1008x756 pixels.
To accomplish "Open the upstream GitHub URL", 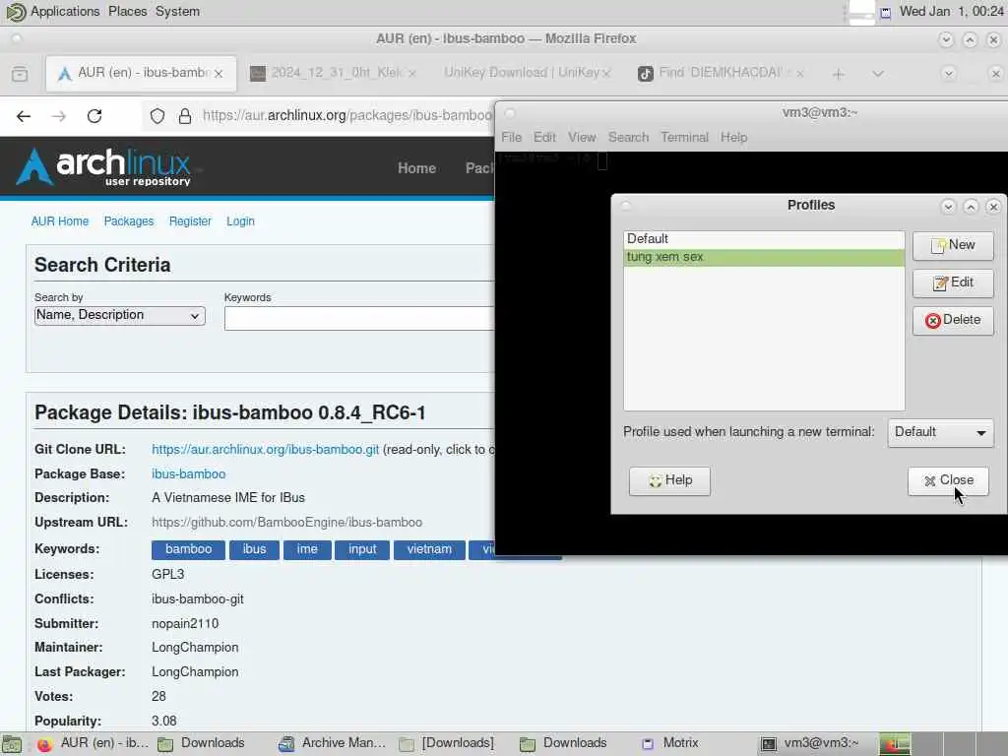I will pyautogui.click(x=286, y=523).
